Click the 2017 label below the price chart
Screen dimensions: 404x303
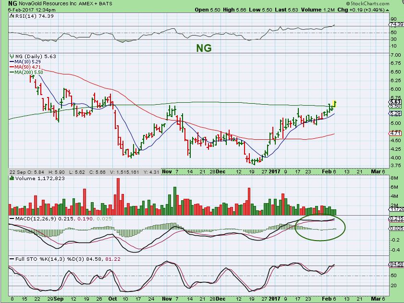(x=274, y=171)
